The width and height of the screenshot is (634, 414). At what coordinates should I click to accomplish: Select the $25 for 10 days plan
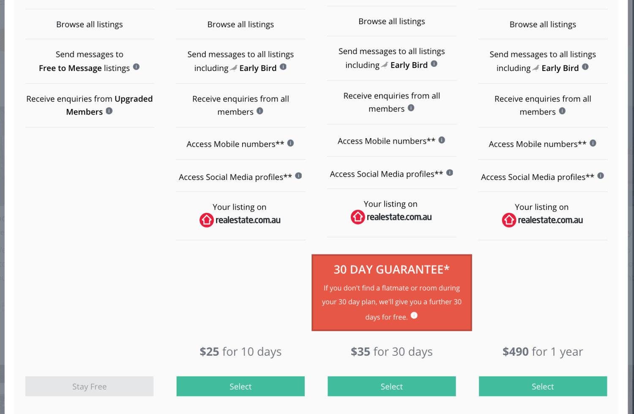(240, 386)
